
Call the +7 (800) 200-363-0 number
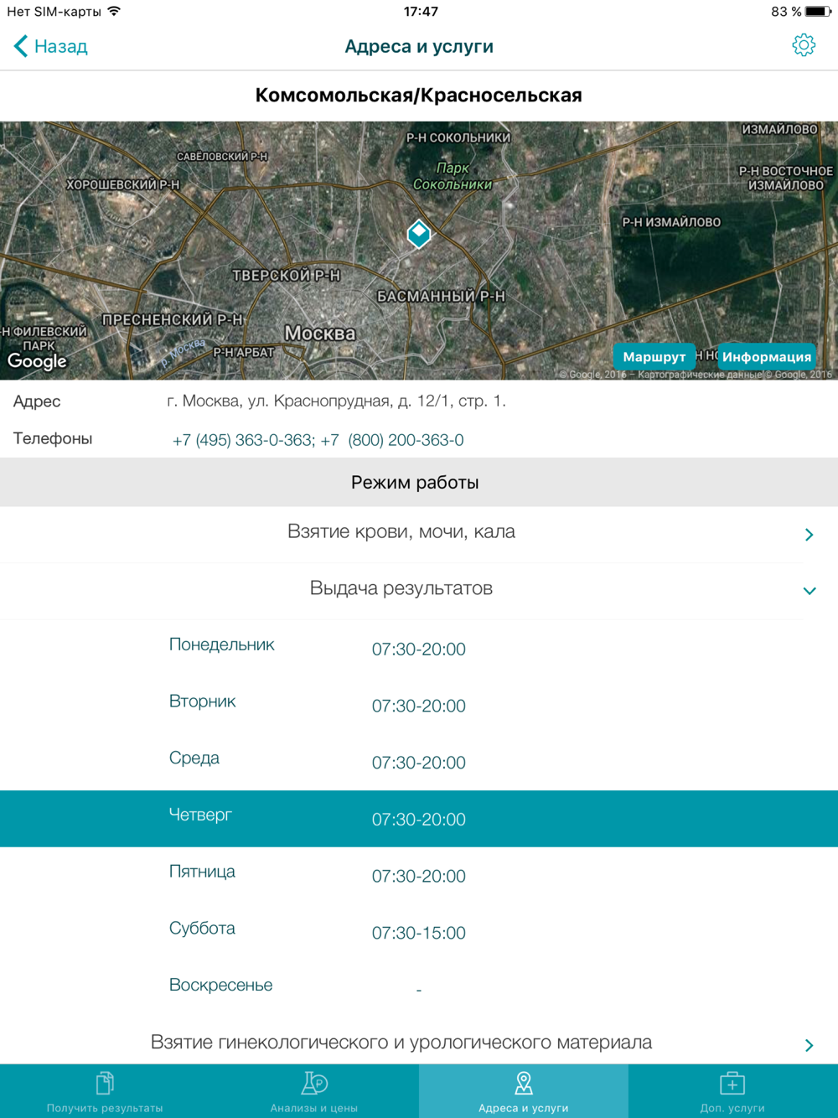click(392, 440)
